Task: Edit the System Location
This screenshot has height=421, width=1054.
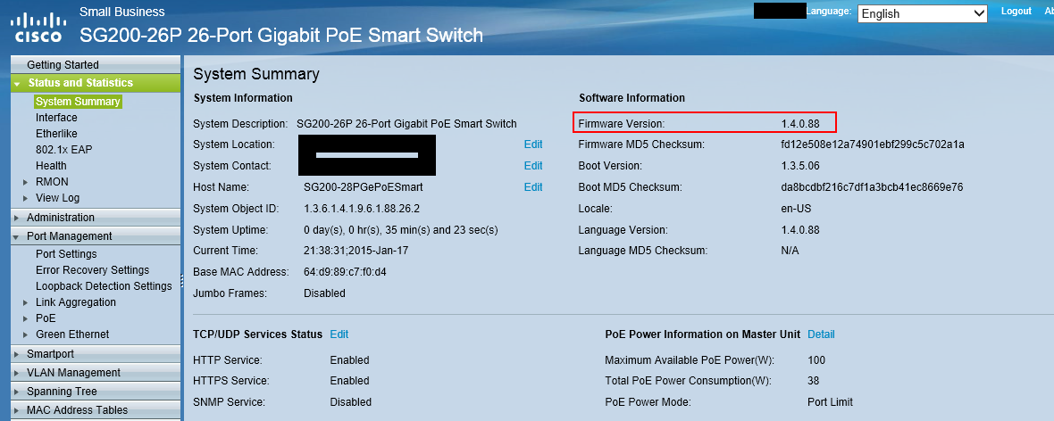Action: coord(533,144)
